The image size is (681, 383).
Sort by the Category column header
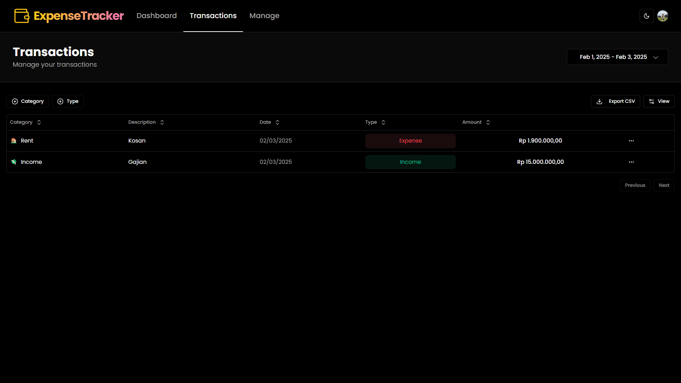26,122
